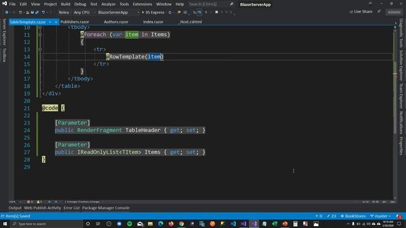This screenshot has width=406, height=228.
Task: Click the Save icon in toolbar
Action: click(x=32, y=12)
